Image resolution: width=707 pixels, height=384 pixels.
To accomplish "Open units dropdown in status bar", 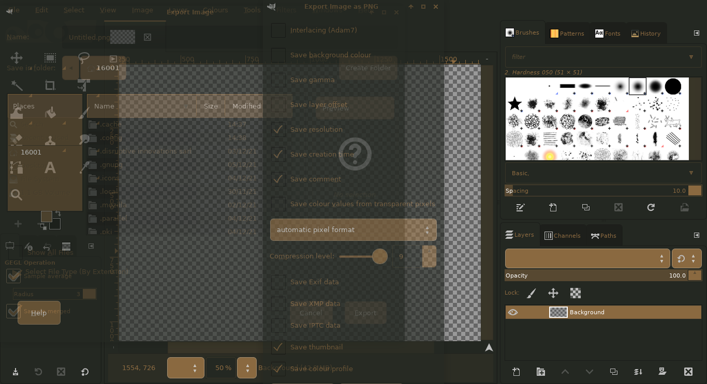I will coord(186,367).
